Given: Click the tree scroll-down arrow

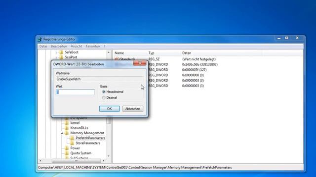Looking at the screenshot, I should (109, 156).
